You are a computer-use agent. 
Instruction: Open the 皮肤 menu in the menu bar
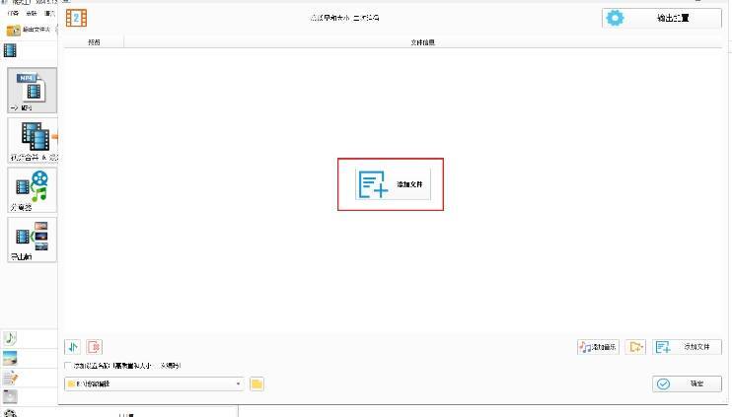pyautogui.click(x=32, y=14)
